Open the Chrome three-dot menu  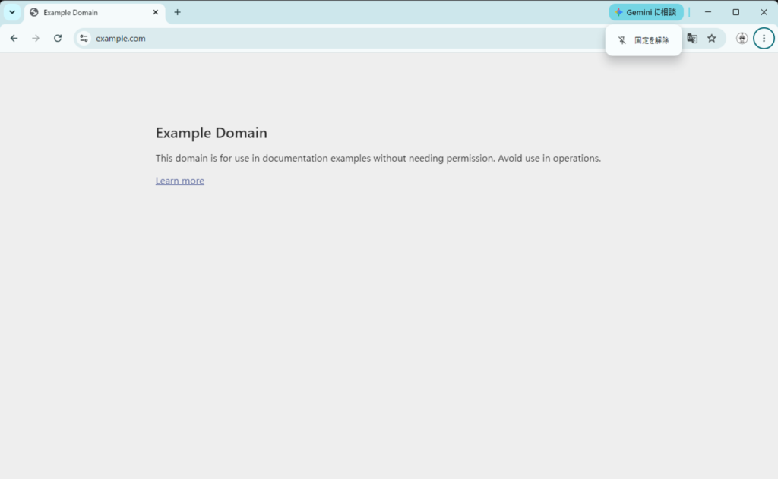[x=764, y=38]
